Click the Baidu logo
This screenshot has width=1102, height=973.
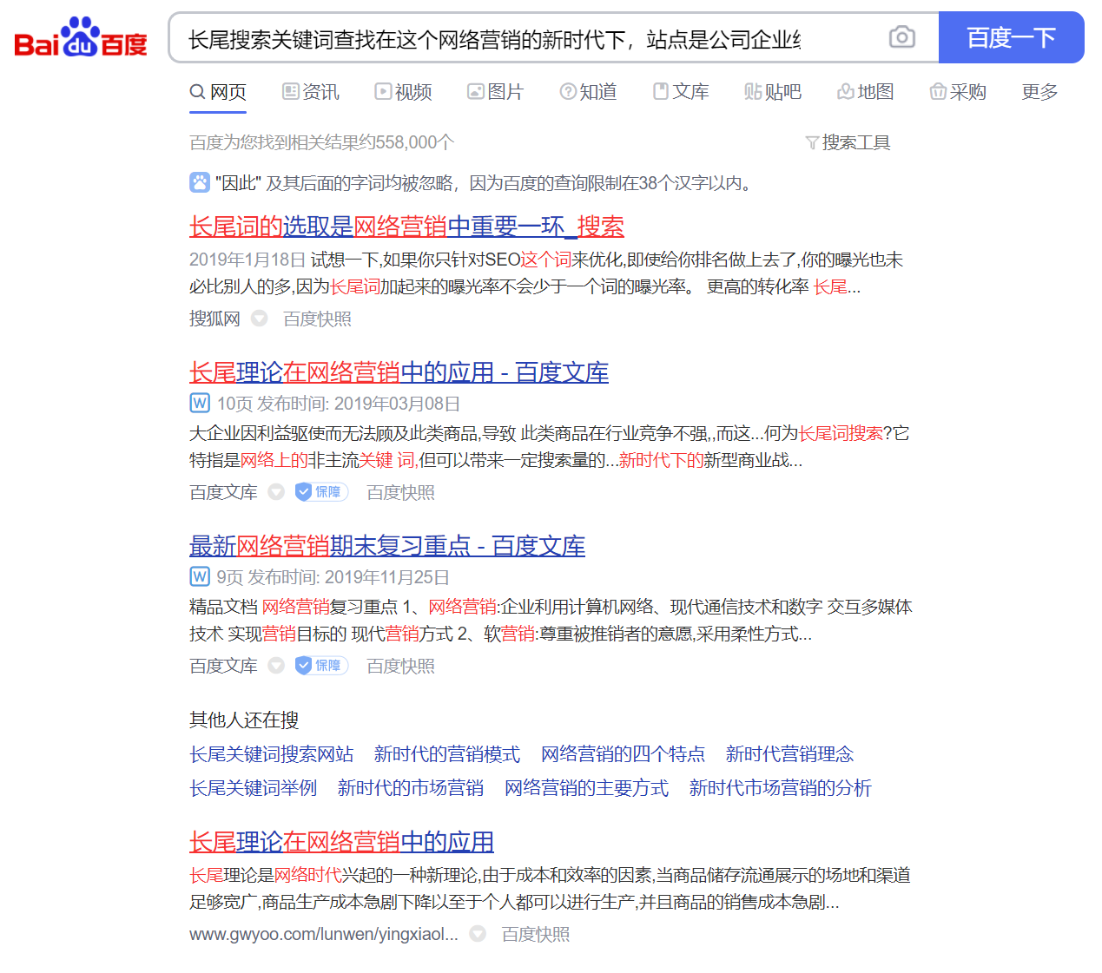click(x=81, y=38)
